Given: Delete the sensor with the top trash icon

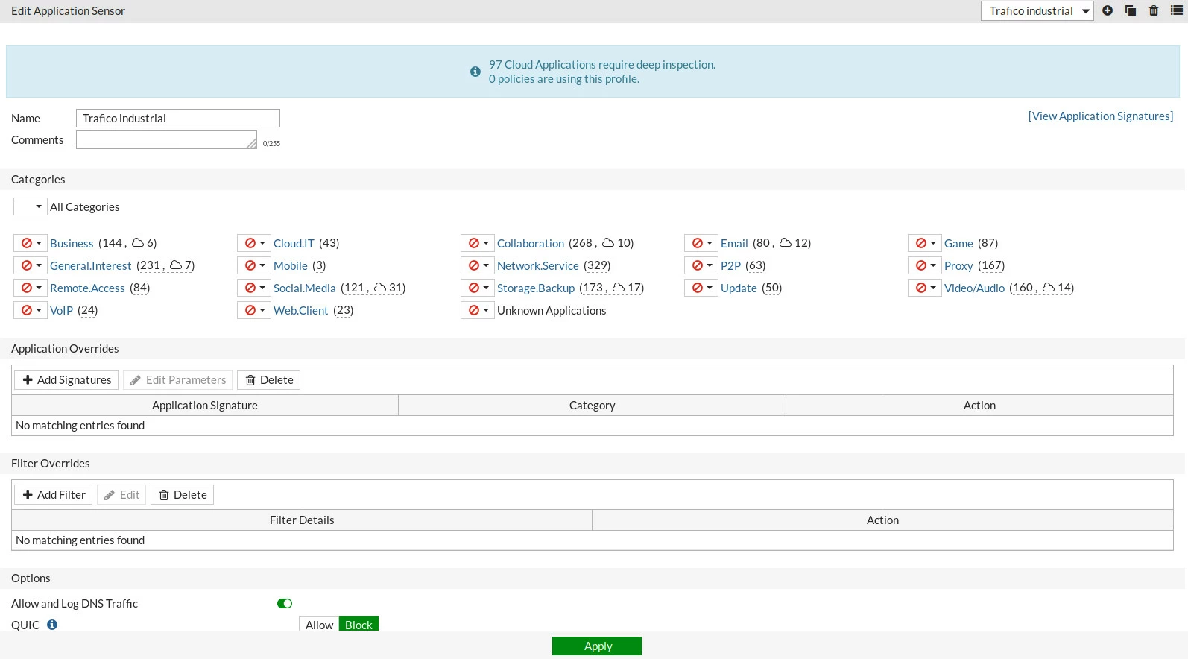Looking at the screenshot, I should point(1154,10).
